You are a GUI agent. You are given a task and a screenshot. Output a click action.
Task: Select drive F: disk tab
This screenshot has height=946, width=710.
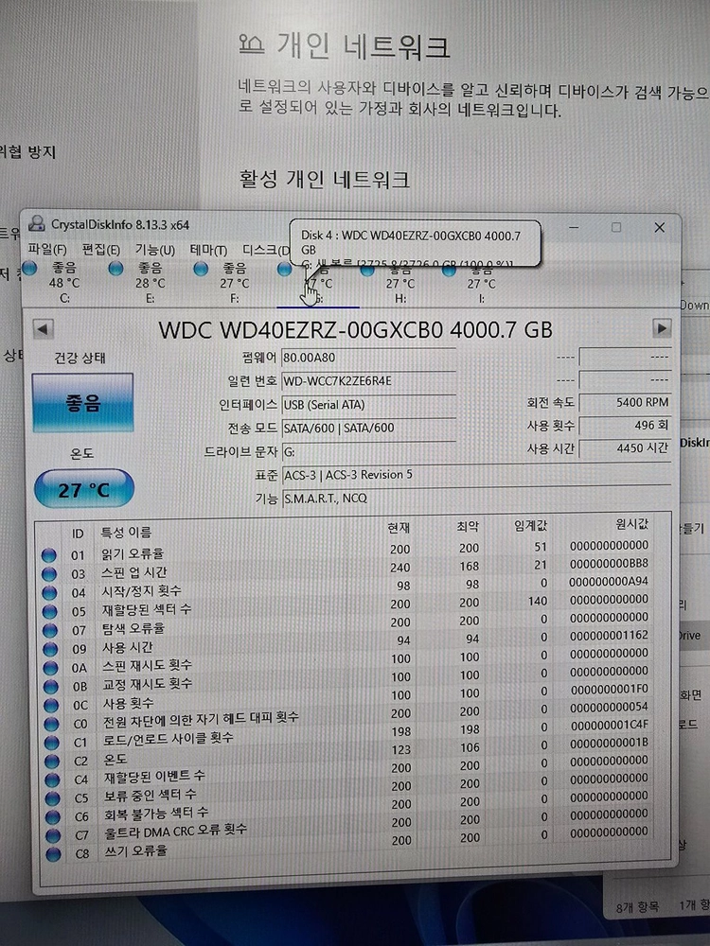coord(226,282)
